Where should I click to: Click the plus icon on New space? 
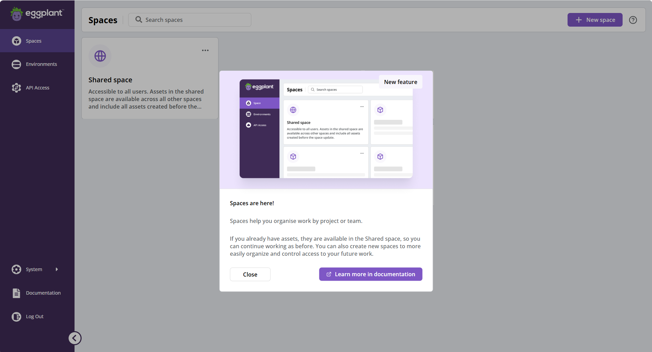tap(579, 20)
